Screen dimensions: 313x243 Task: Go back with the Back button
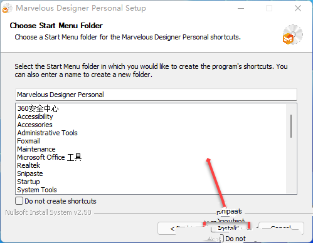click(x=180, y=229)
